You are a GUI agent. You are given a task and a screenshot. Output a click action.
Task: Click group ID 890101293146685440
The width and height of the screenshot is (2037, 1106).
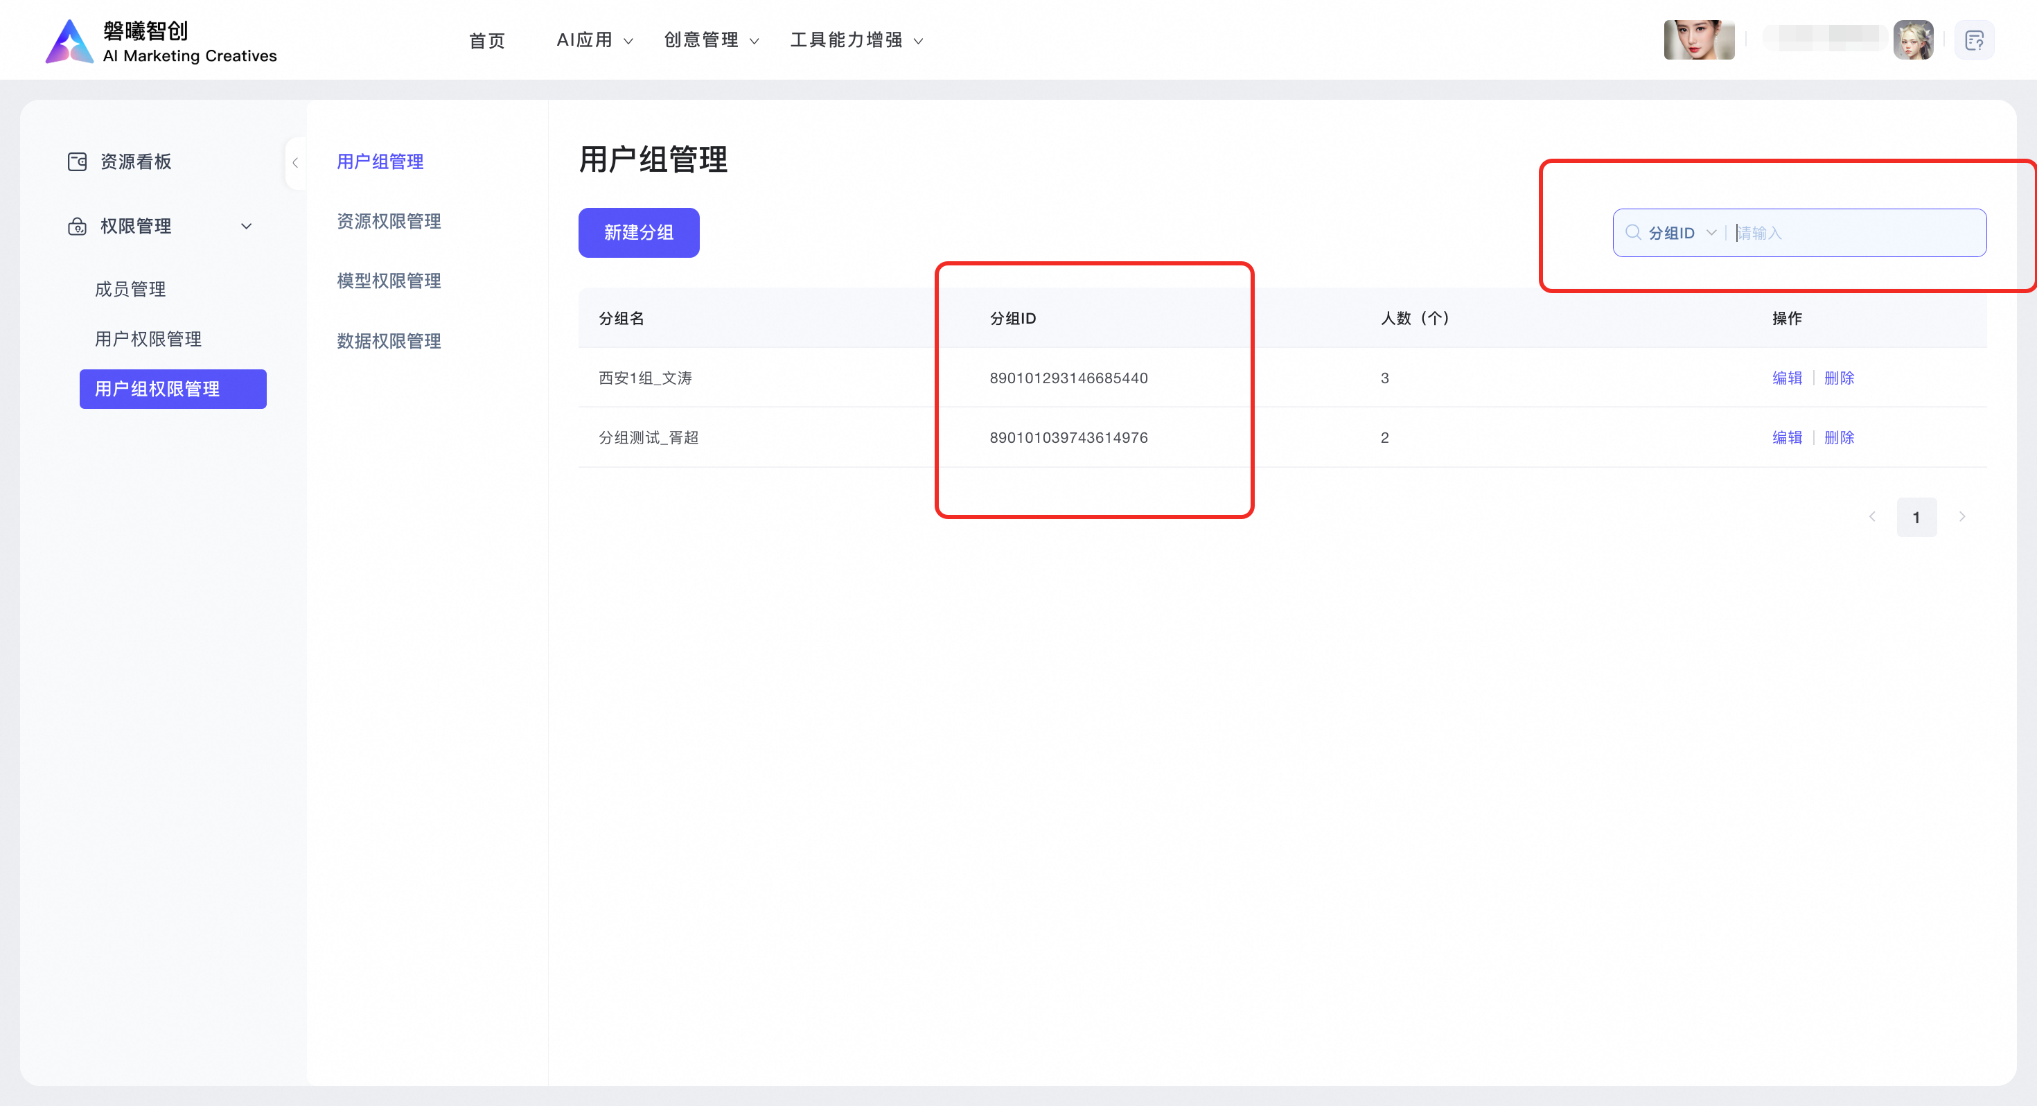[x=1068, y=378]
